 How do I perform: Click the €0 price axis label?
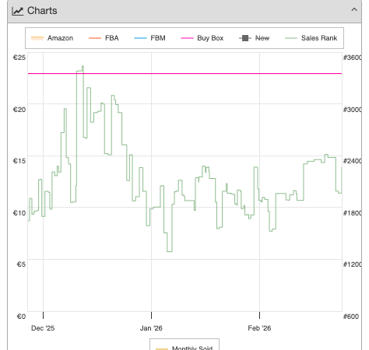pos(21,317)
